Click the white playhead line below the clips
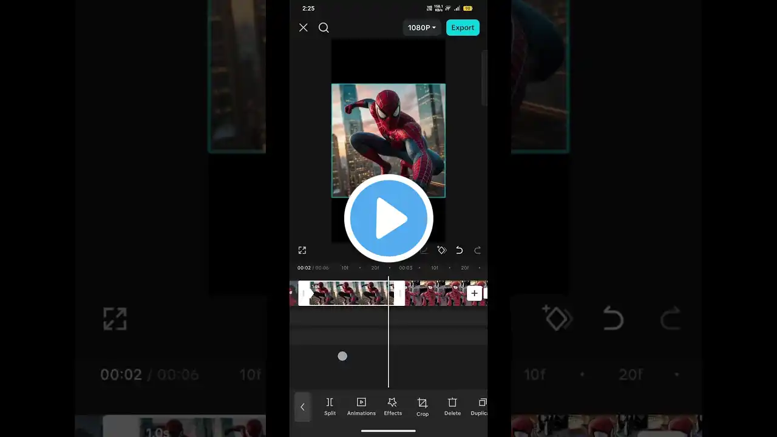 (x=388, y=347)
